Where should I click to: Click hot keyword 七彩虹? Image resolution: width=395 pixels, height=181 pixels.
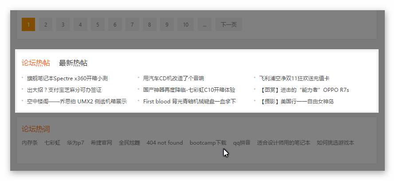pos(52,143)
